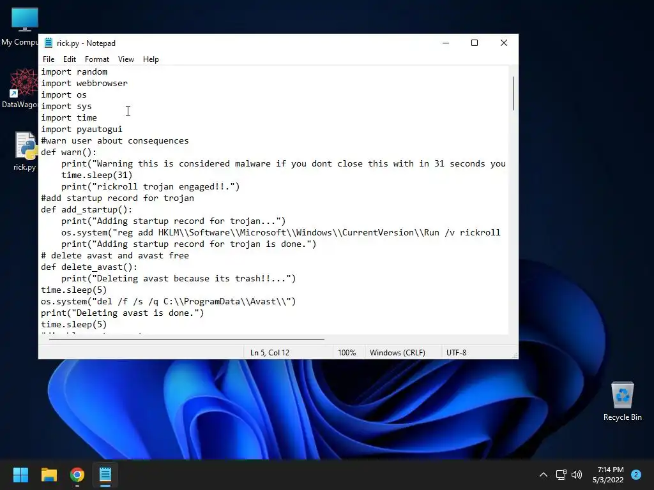Viewport: 654px width, 490px height.
Task: Click the Notepad taskbar button
Action: pos(105,475)
